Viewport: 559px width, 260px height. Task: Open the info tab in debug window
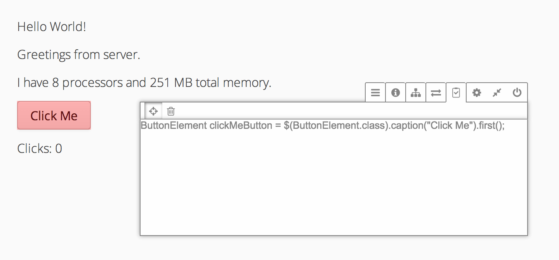tap(396, 92)
